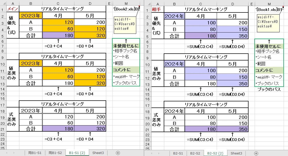Select column C header in left workbook
Image resolution: width=288 pixels, height=156 pixels.
coord(58,3)
